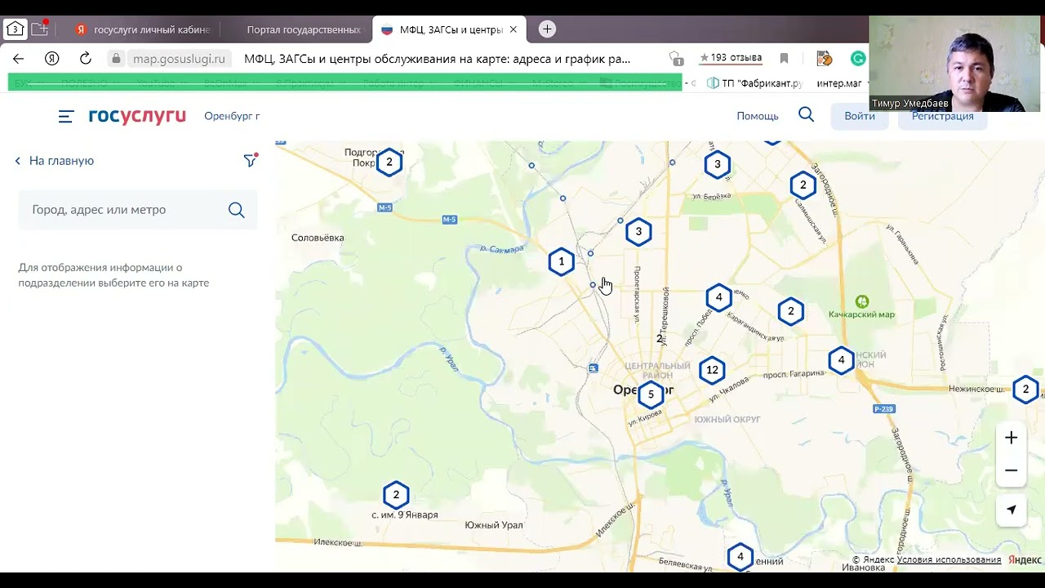Switch to the Портал государственных tab
The height and width of the screenshot is (588, 1045).
303,29
